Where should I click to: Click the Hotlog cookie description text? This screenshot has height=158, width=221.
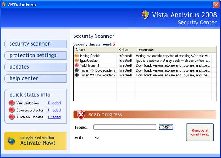coord(173,56)
